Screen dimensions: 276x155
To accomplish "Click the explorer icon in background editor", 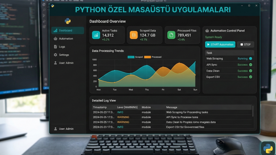I will [x=44, y=5].
